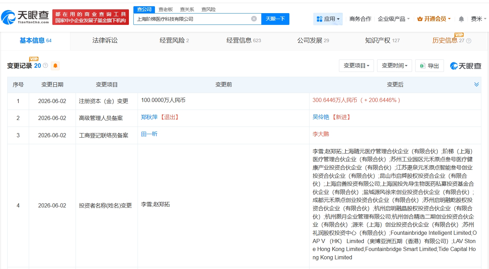Switch to the 法律诉讼 tab

pyautogui.click(x=105, y=40)
